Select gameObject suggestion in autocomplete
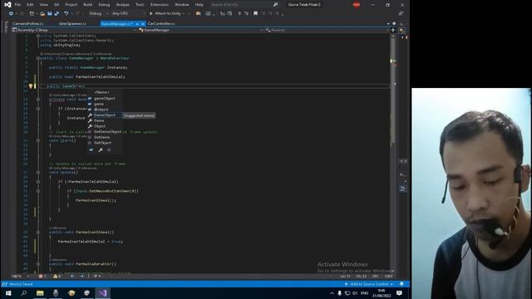 click(x=105, y=98)
